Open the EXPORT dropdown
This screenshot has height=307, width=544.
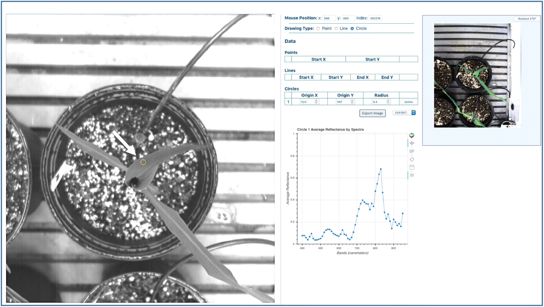coord(404,113)
